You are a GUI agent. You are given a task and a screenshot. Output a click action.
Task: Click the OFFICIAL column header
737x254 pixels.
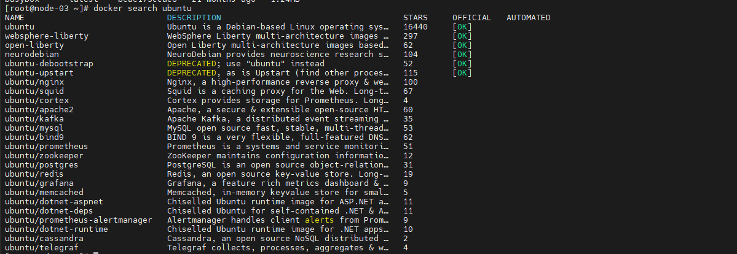pyautogui.click(x=472, y=18)
